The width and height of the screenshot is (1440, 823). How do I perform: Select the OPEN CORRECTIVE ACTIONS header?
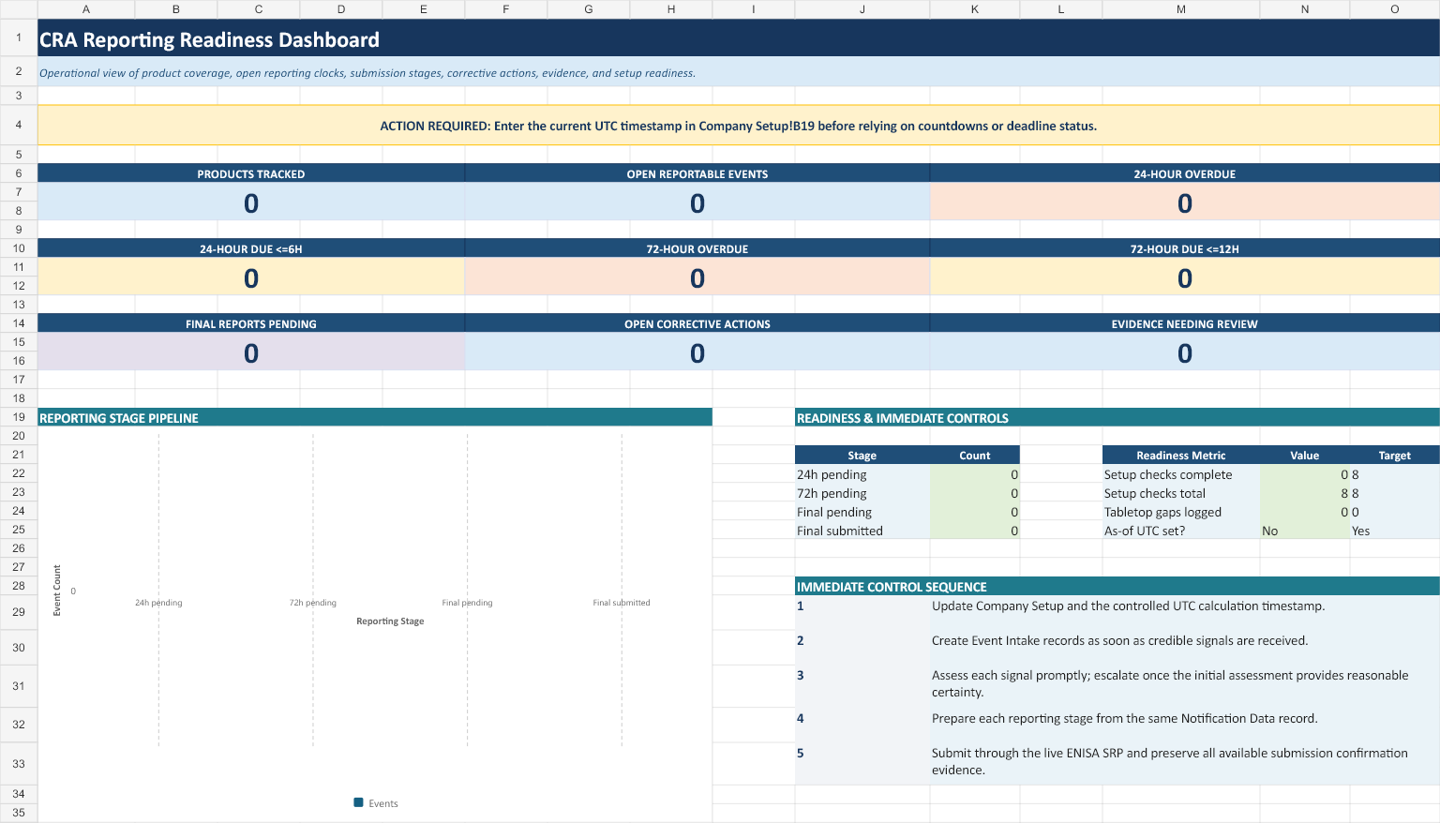pos(697,323)
